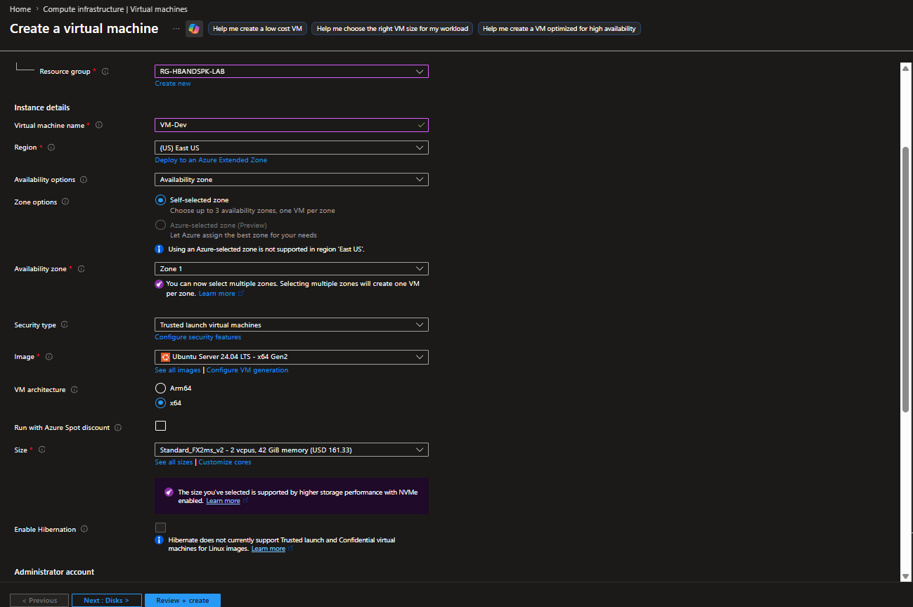Open the Image dropdown for Ubuntu Server

click(x=292, y=357)
